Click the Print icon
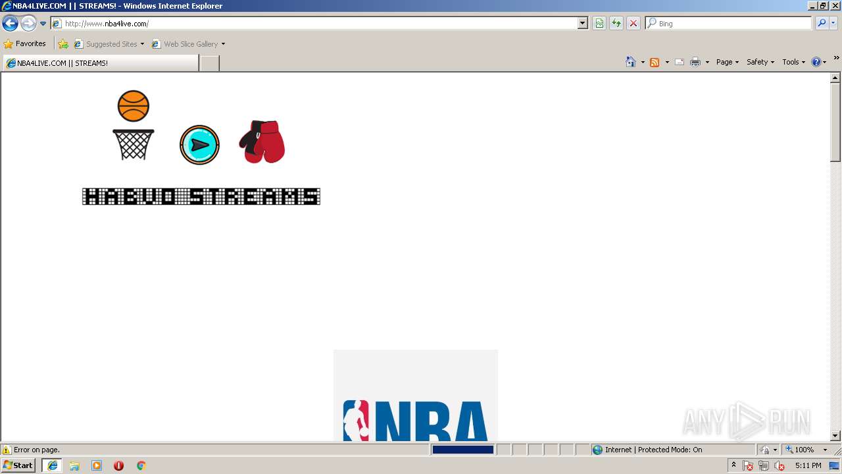 click(695, 62)
